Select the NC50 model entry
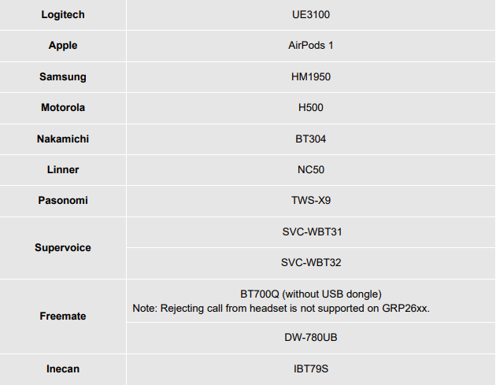 pos(311,169)
